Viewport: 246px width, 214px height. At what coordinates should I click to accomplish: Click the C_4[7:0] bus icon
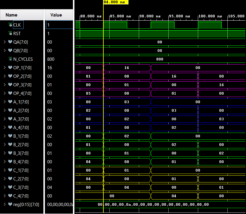point(10,196)
